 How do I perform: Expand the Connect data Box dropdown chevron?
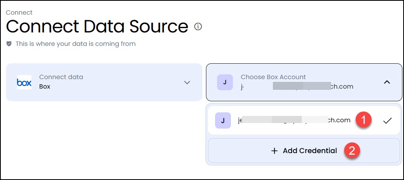(187, 82)
